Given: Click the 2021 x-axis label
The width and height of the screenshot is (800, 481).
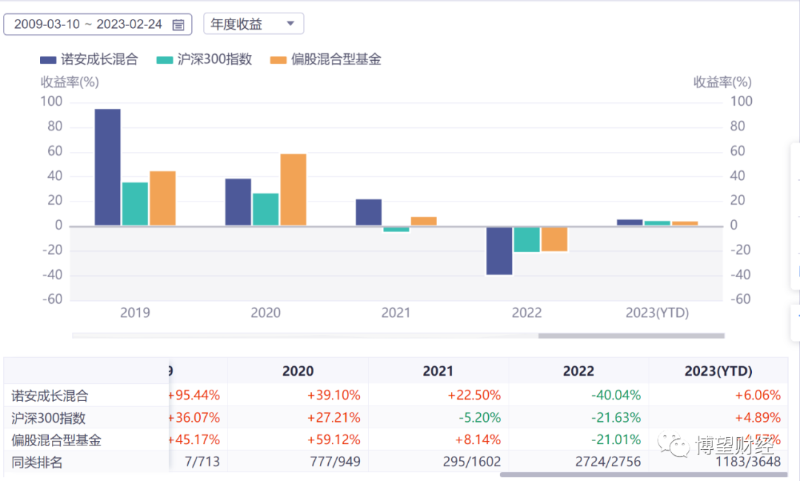Looking at the screenshot, I should (x=396, y=313).
